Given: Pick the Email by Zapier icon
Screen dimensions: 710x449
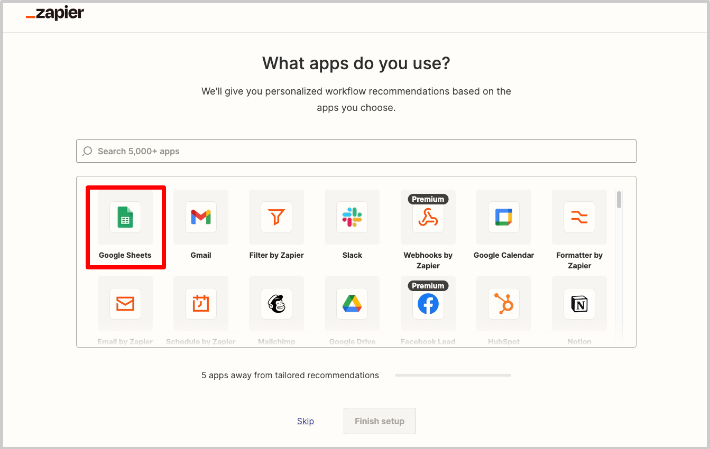Looking at the screenshot, I should (x=125, y=304).
